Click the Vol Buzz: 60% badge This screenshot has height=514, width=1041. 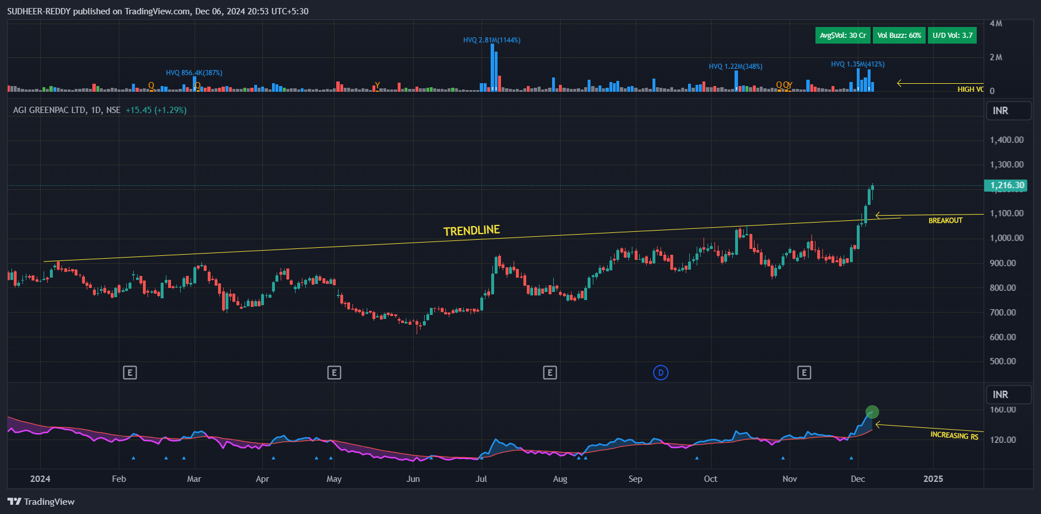(899, 36)
